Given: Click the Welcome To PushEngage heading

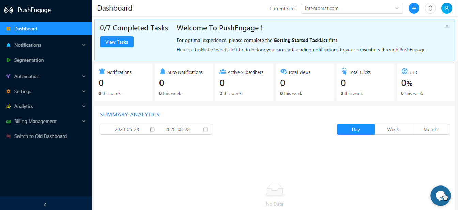Looking at the screenshot, I should click(x=219, y=28).
